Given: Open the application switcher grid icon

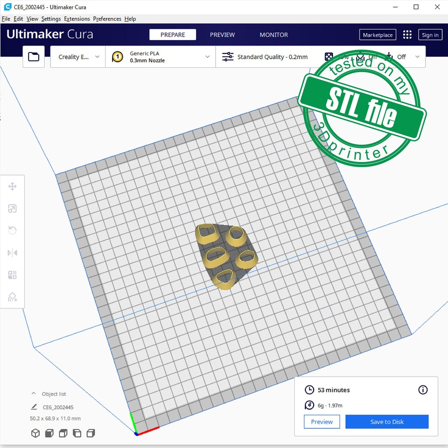Looking at the screenshot, I should coord(407,35).
